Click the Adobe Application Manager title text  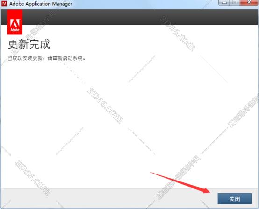tap(41, 4)
